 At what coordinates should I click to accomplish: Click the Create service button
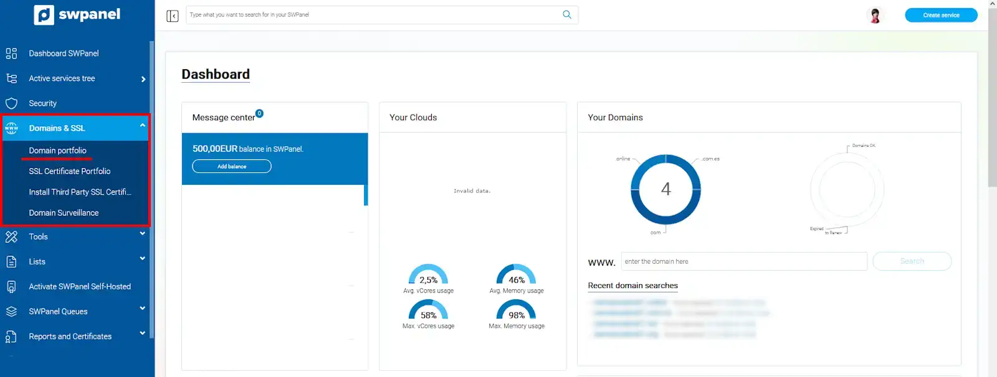(941, 15)
